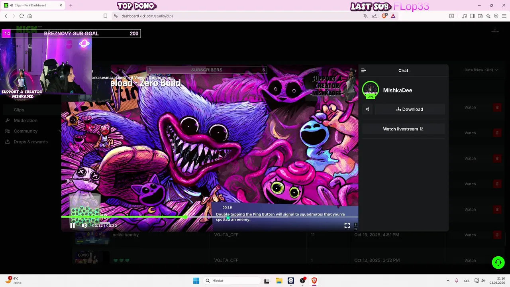This screenshot has width=510, height=287.
Task: Open a new browser tab
Action: coord(71,5)
